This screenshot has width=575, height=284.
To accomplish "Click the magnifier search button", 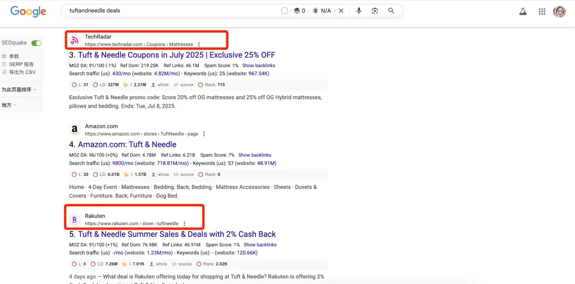I will pos(391,11).
